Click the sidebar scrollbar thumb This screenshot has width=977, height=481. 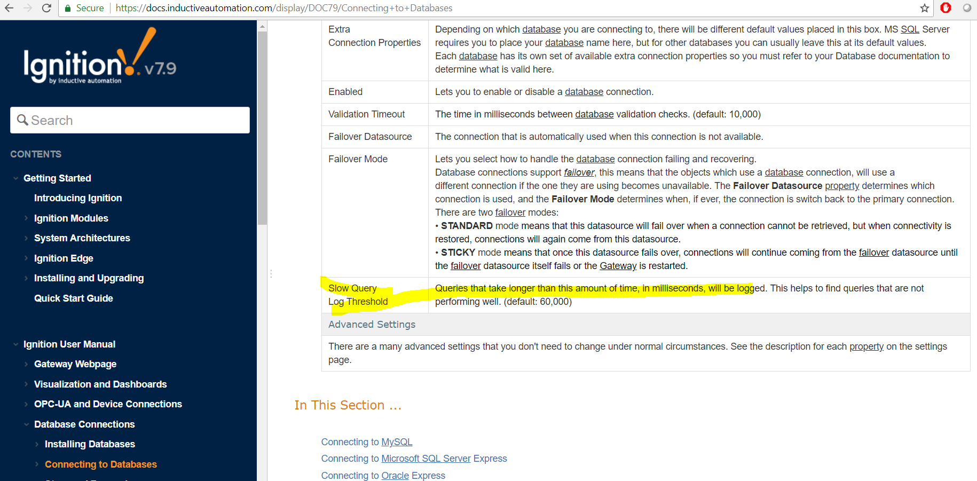pyautogui.click(x=262, y=128)
